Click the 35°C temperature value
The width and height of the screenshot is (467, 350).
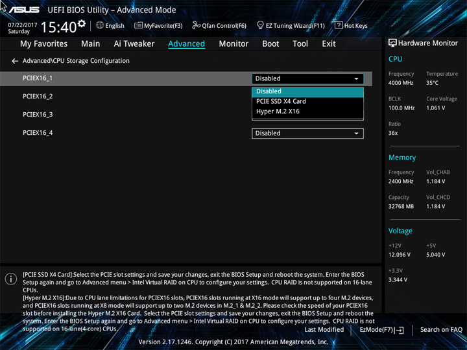click(x=432, y=83)
